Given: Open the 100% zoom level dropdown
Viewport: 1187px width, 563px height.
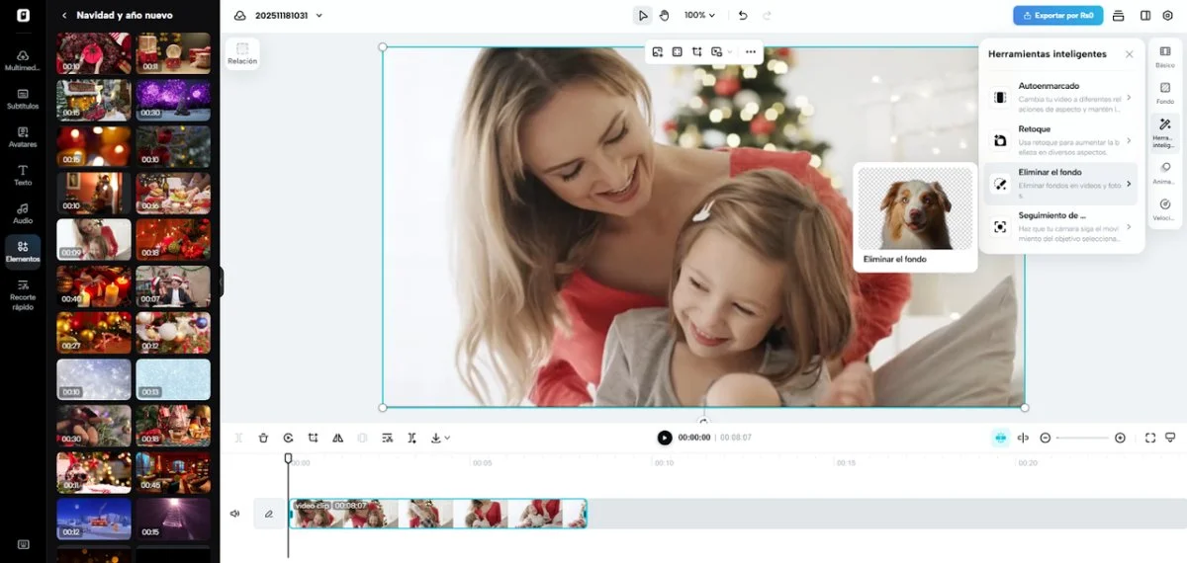Looking at the screenshot, I should click(700, 16).
